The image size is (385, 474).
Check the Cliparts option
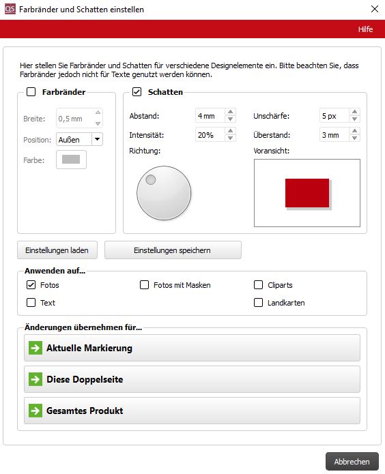(x=258, y=285)
